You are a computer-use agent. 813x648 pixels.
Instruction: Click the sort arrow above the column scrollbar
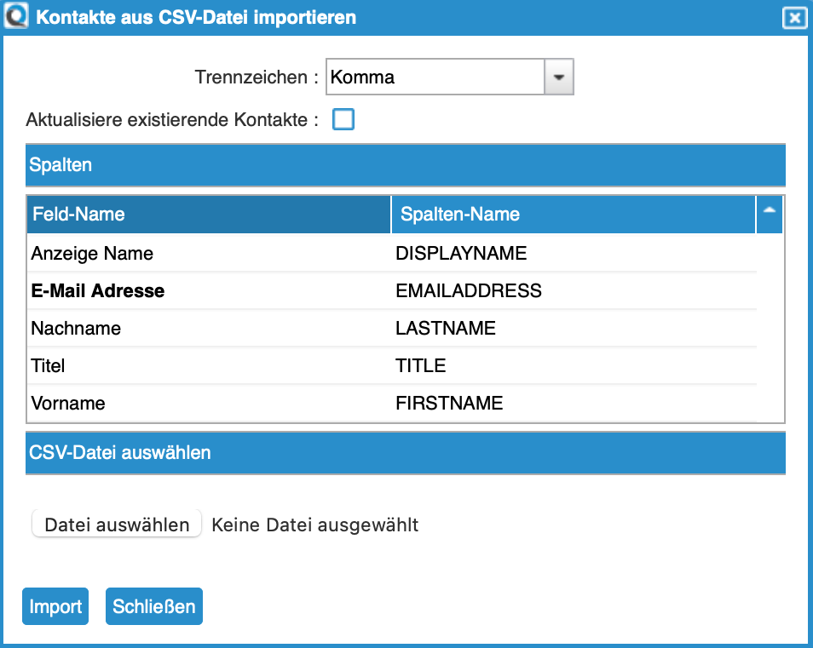pos(770,214)
